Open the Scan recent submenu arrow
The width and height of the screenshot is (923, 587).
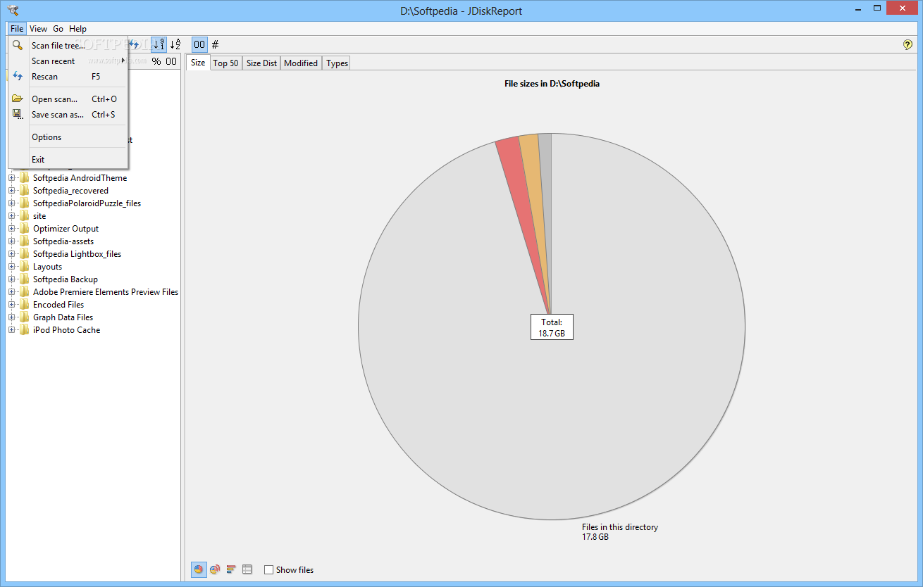click(x=123, y=61)
